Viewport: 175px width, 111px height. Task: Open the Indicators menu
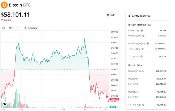point(30,28)
